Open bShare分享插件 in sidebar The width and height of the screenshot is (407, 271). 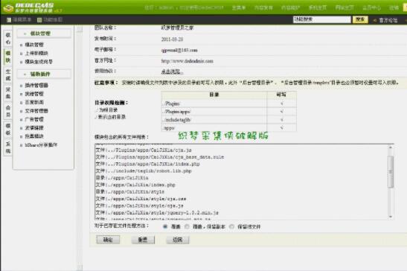[x=41, y=145]
